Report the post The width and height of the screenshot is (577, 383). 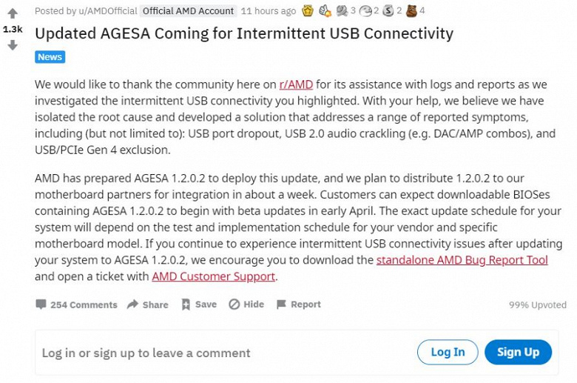pyautogui.click(x=298, y=304)
